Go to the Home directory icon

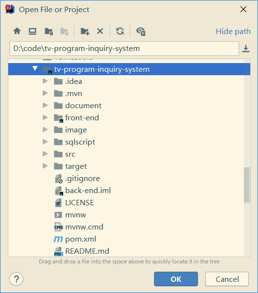coord(17,31)
